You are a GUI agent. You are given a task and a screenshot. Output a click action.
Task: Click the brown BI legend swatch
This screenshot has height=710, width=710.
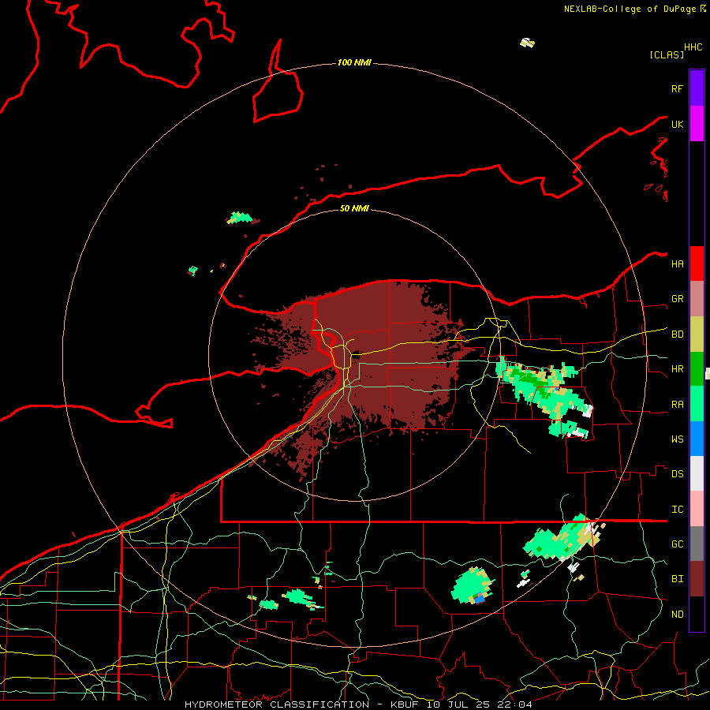697,579
